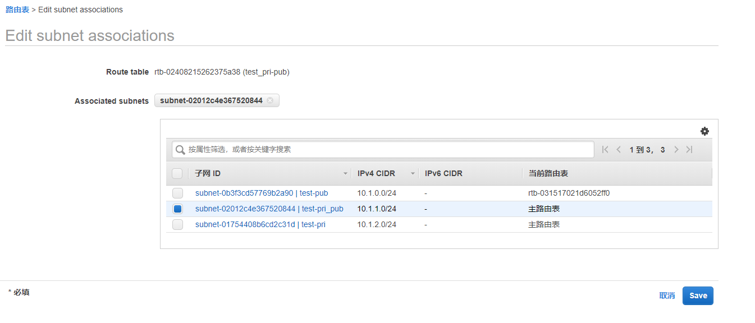Click the 当前路由表 column header
Image resolution: width=755 pixels, height=323 pixels.
pyautogui.click(x=548, y=173)
